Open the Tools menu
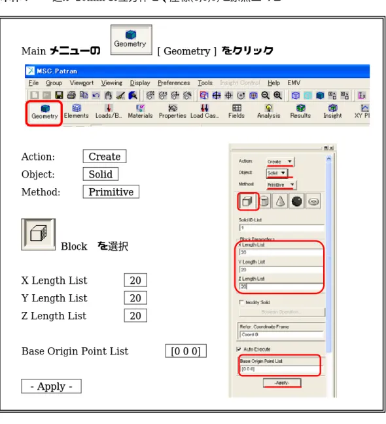Viewport: 386px width, 424px height. (x=205, y=83)
